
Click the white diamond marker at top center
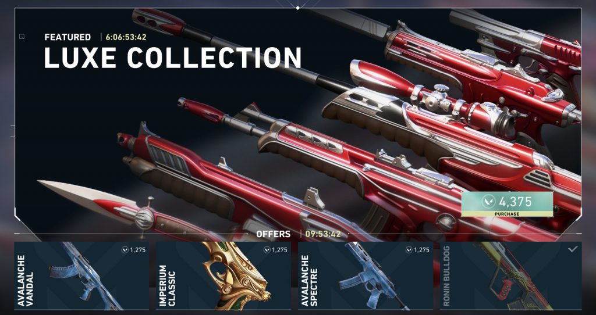click(297, 8)
